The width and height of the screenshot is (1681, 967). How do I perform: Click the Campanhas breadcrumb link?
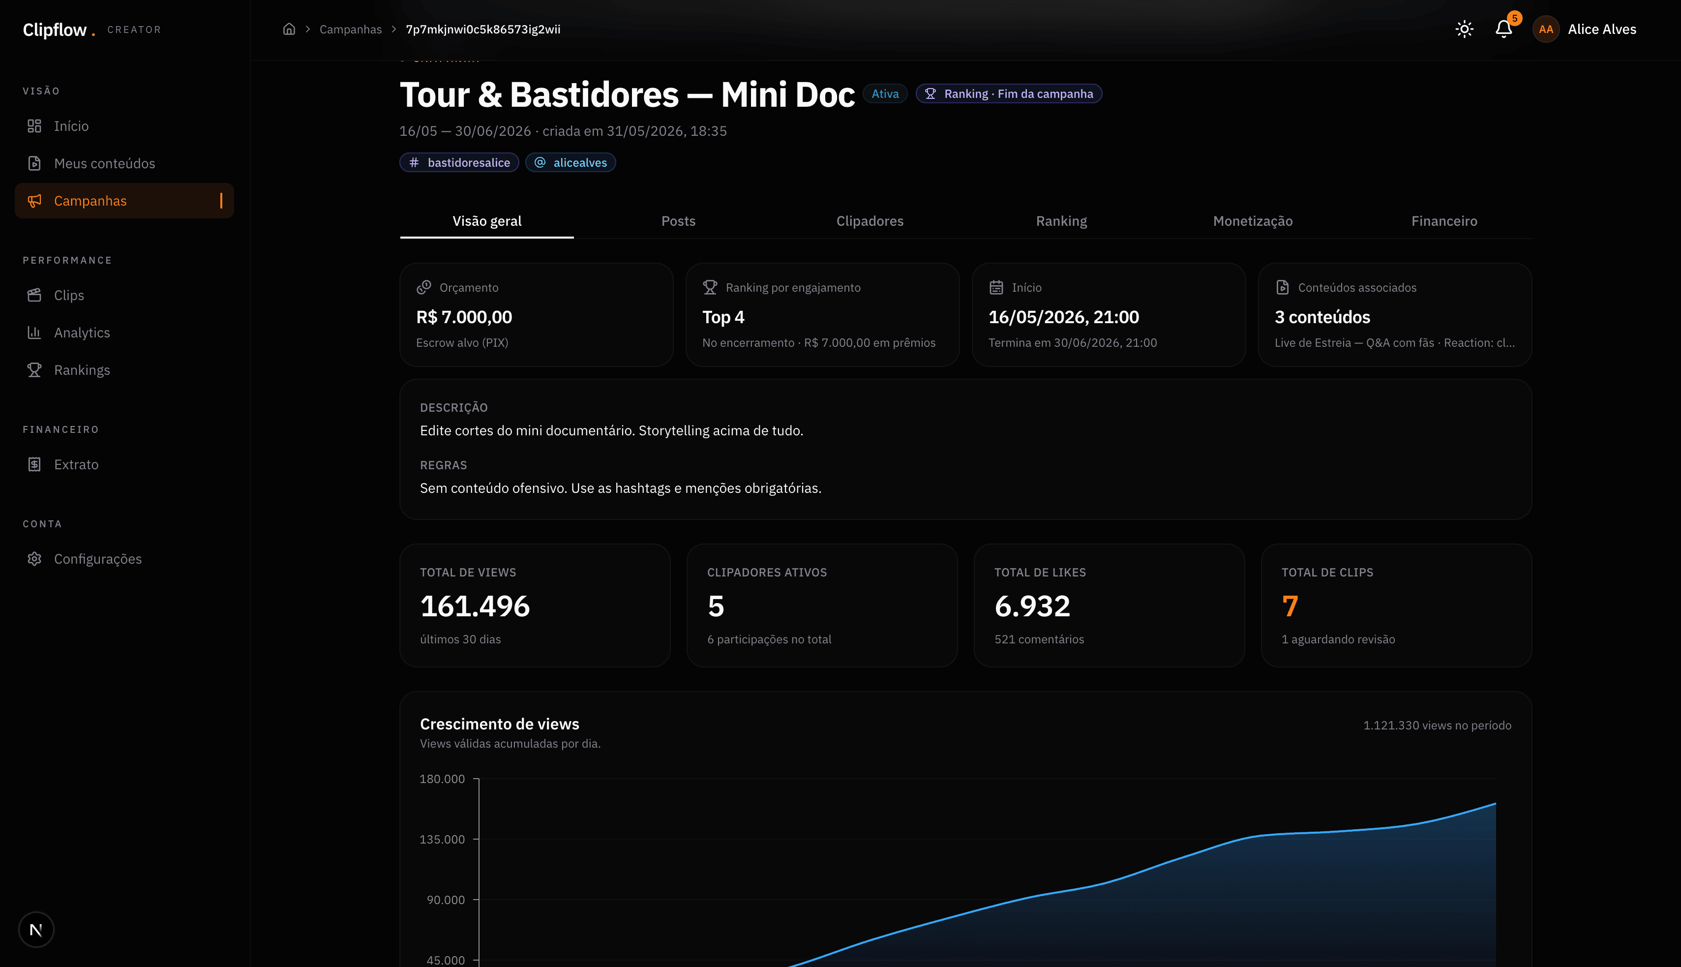tap(351, 29)
